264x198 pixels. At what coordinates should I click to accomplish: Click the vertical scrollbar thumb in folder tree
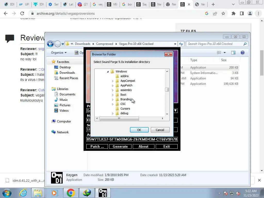coord(167,89)
